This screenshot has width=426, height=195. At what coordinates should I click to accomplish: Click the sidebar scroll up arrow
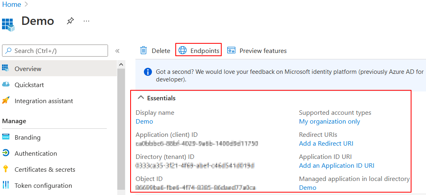tap(121, 64)
